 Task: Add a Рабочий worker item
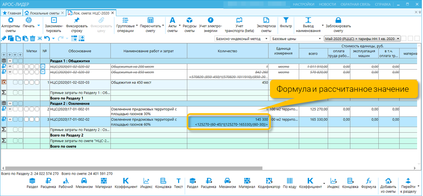tap(66, 183)
